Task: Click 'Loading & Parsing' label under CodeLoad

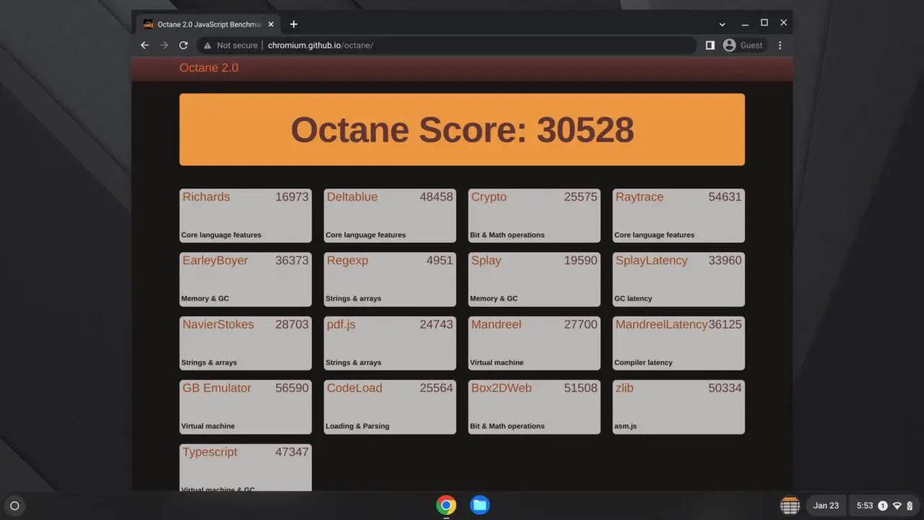Action: point(357,426)
